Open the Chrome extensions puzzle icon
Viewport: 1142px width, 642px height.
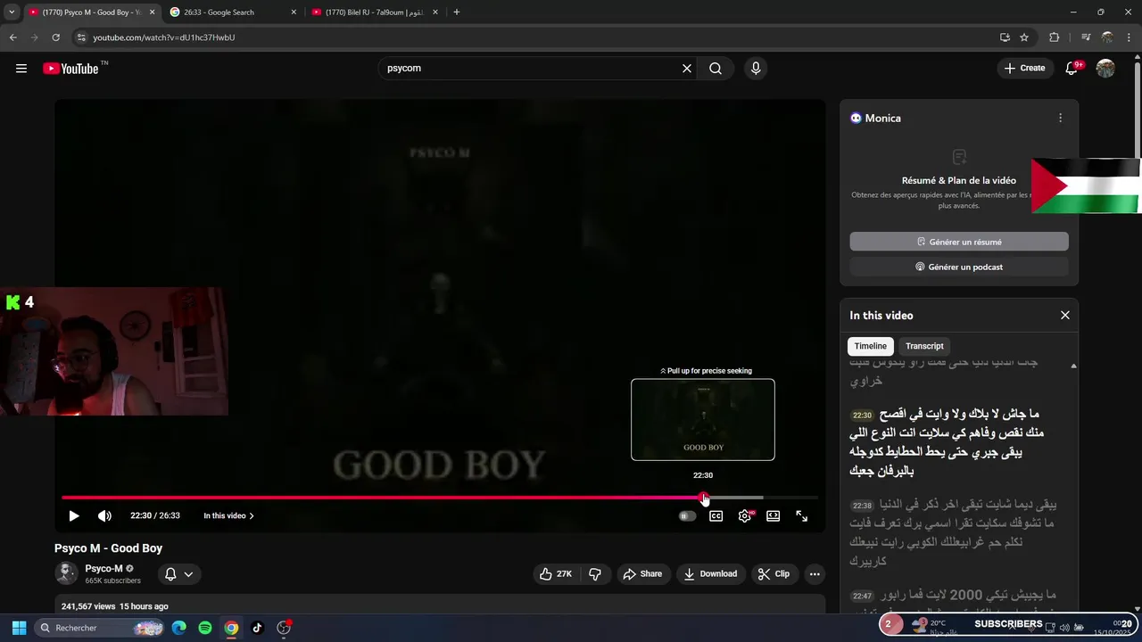click(x=1054, y=37)
